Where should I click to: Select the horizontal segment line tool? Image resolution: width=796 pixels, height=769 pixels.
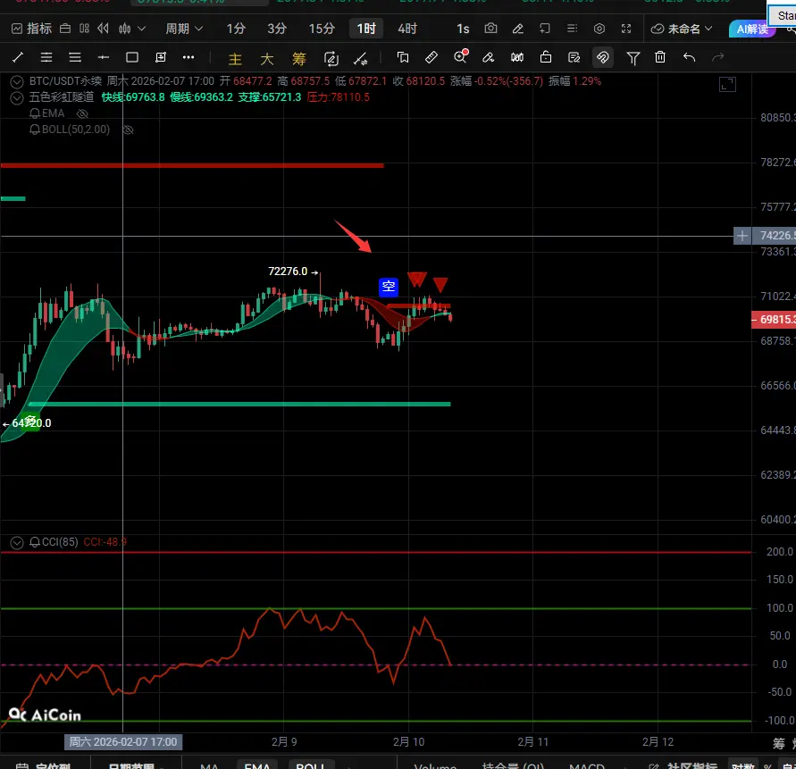[104, 57]
